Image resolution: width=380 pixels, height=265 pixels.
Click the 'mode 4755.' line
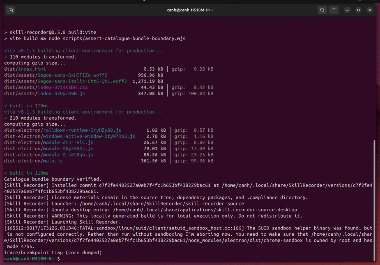tap(21, 246)
